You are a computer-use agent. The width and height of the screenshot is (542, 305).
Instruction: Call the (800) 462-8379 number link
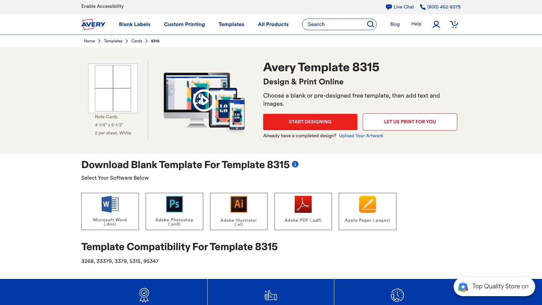(x=444, y=7)
